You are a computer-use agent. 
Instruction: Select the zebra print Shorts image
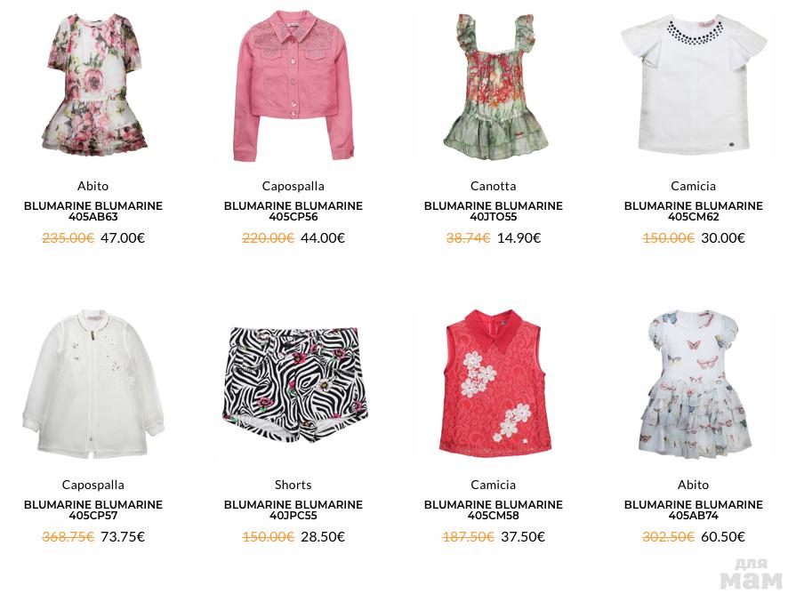(293, 385)
